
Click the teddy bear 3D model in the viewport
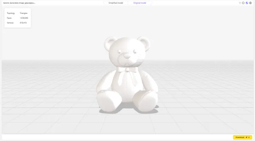point(127,75)
